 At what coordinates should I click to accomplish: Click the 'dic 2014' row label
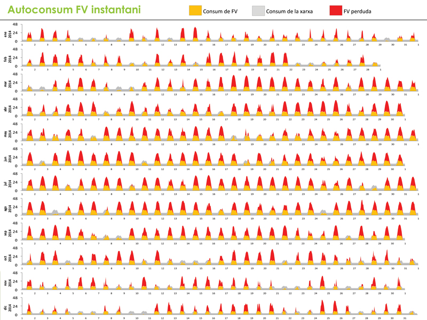[7, 307]
